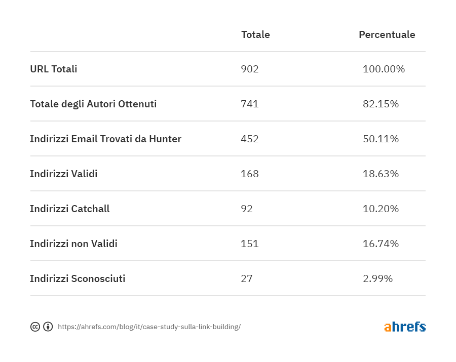Image resolution: width=456 pixels, height=362 pixels.
Task: Click Indirizzi Email Trovati da Hunter label
Action: tap(105, 139)
